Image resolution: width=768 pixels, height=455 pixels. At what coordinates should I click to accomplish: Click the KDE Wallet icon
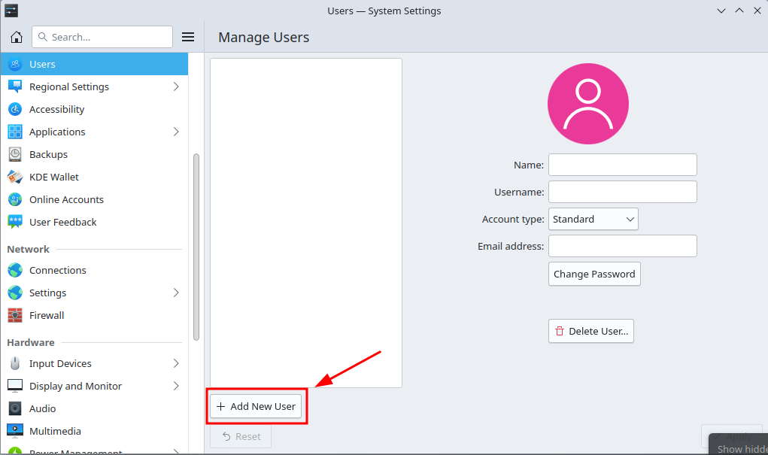[15, 177]
